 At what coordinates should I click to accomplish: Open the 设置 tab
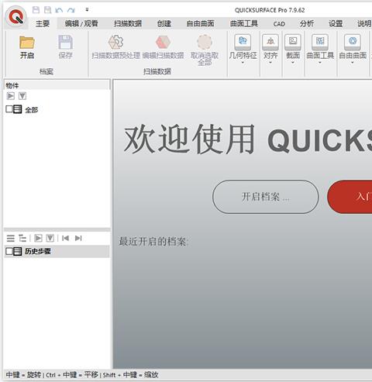click(x=336, y=24)
